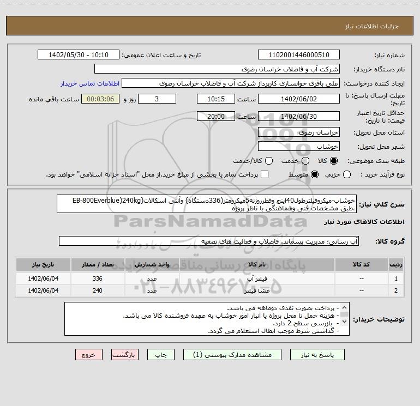420x406 pixels.
Task: Toggle the اسناد خزانه اسلامی payment checkbox
Action: (265, 174)
